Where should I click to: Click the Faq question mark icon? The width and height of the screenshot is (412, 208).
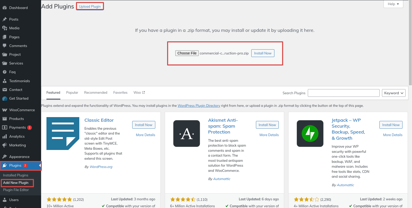tap(5, 72)
